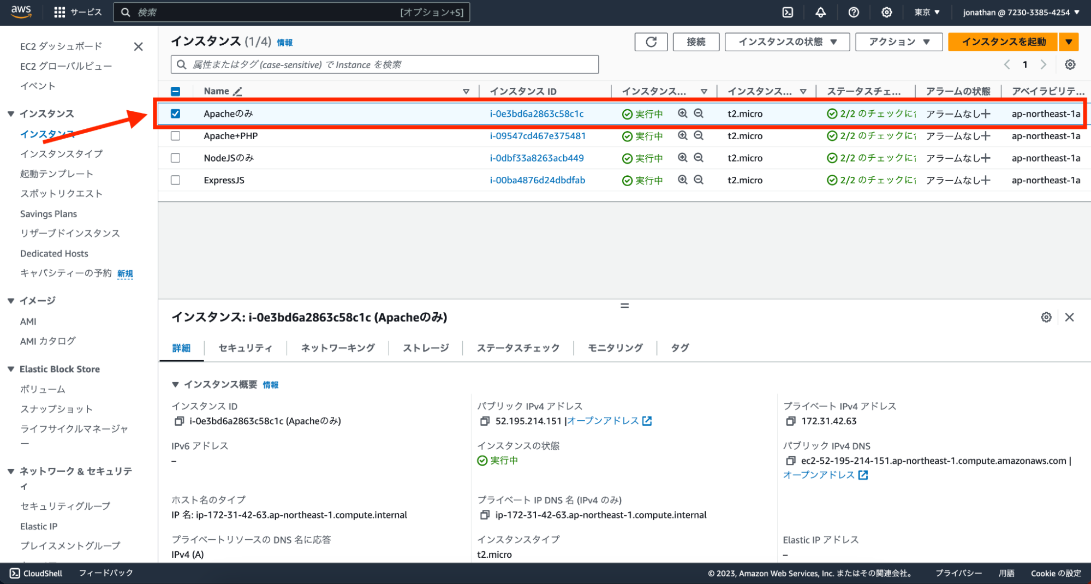Zoom out icon on Apacheのみ row

pyautogui.click(x=699, y=114)
